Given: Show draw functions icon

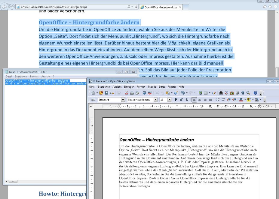Looking at the screenshot, I should 214,93.
